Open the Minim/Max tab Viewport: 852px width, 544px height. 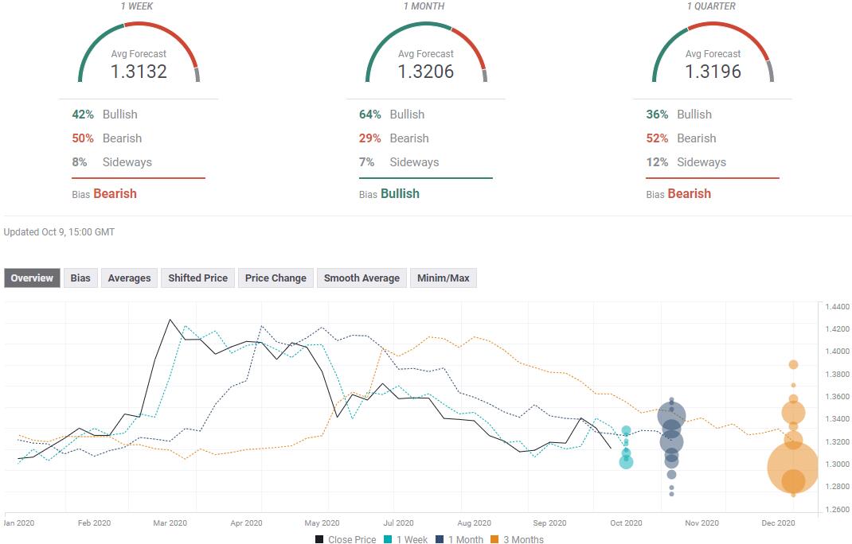444,278
